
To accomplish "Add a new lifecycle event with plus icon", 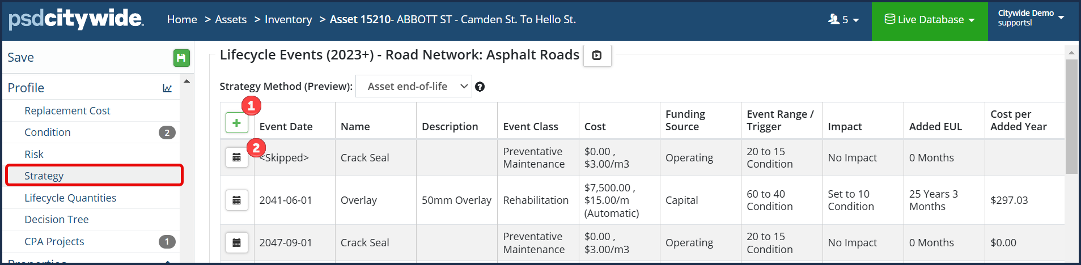I will pyautogui.click(x=236, y=123).
